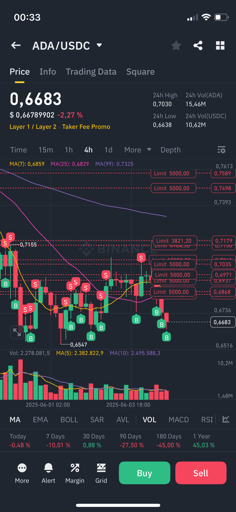Toggle the MACD sub-indicator
This screenshot has height=512, width=236.
coord(179,419)
